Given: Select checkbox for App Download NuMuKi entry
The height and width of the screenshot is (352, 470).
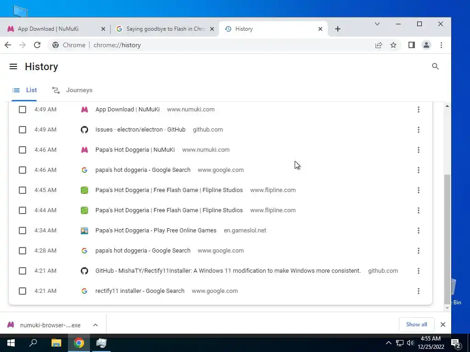Looking at the screenshot, I should (22, 110).
